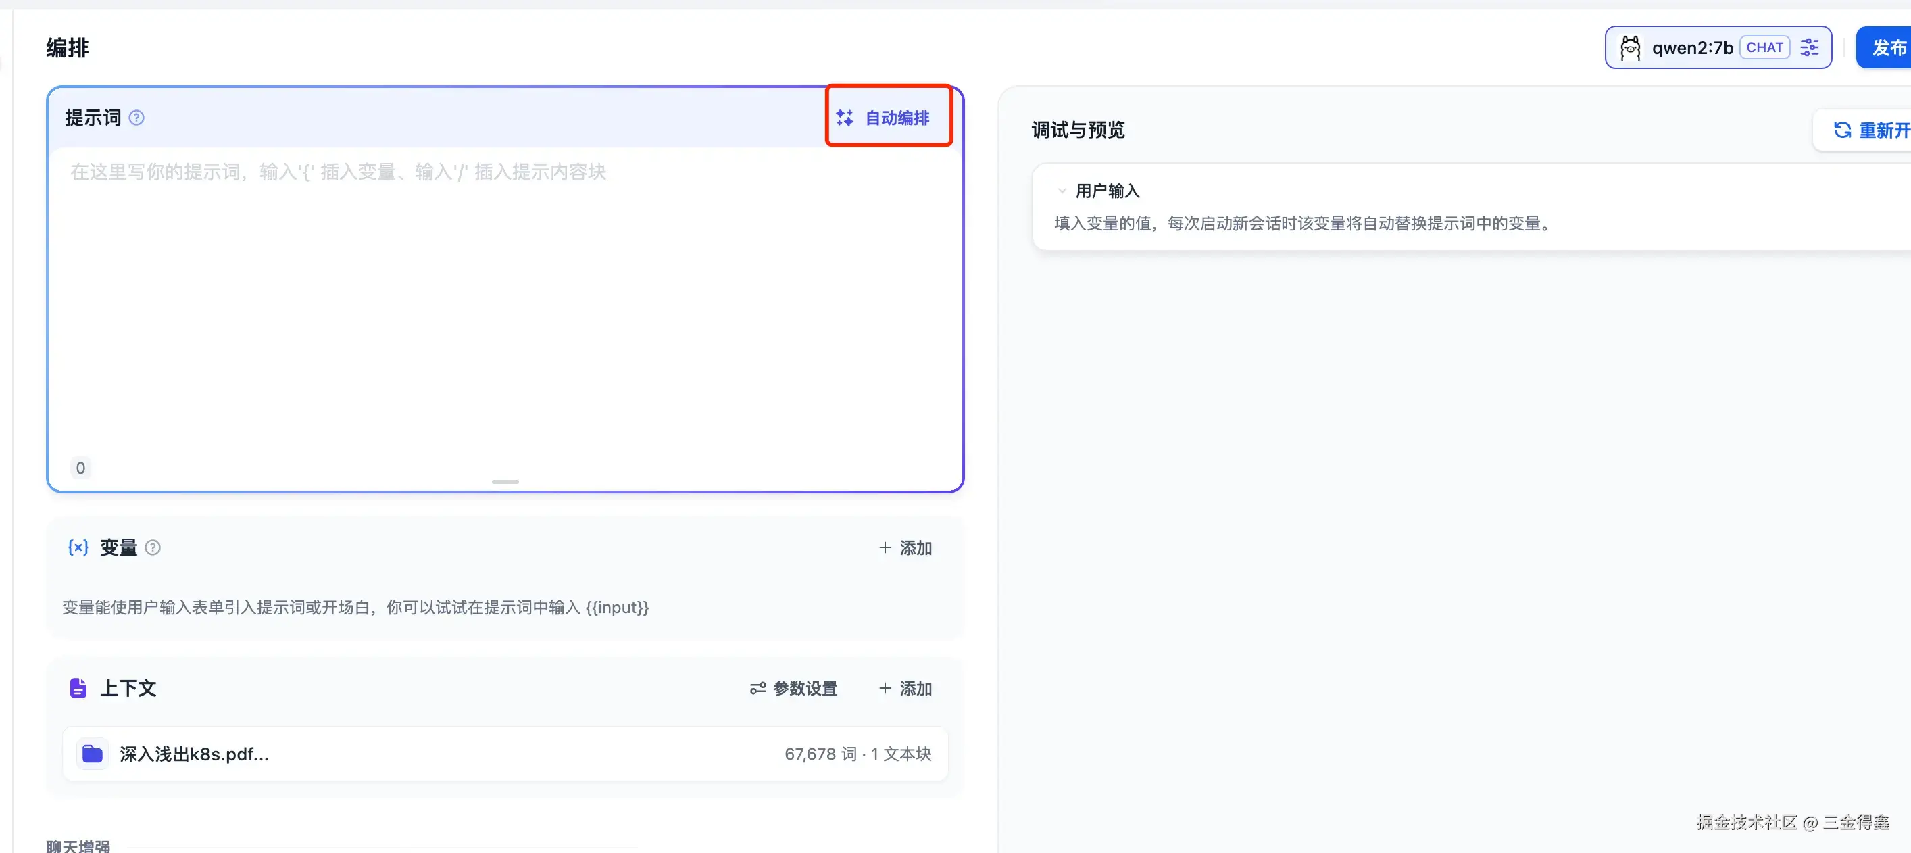The image size is (1911, 853).
Task: Click the help icon next to 变量
Action: 153,547
